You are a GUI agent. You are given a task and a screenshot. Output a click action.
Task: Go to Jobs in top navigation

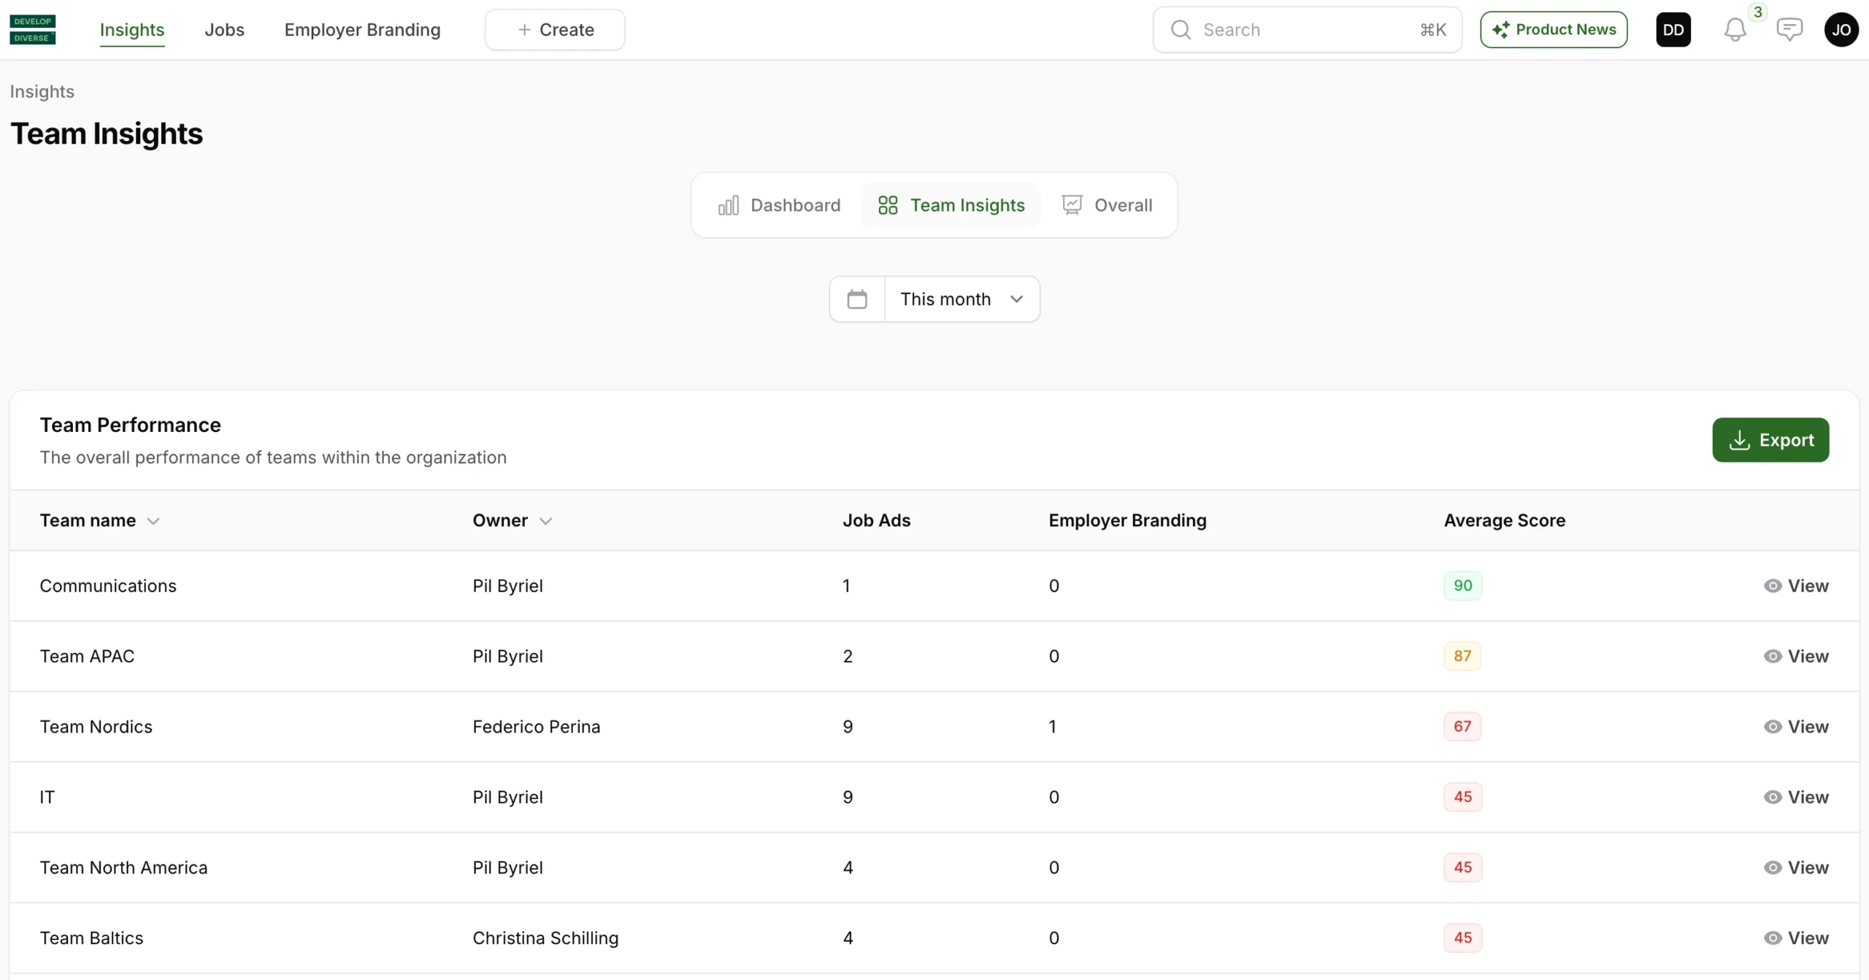[224, 30]
